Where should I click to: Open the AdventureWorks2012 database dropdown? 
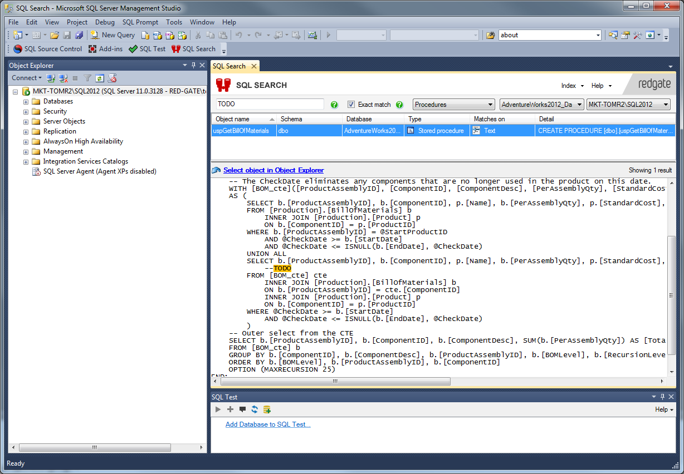point(542,105)
